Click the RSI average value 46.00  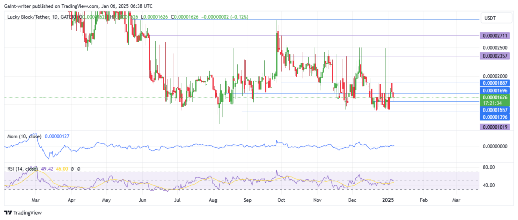click(x=62, y=169)
